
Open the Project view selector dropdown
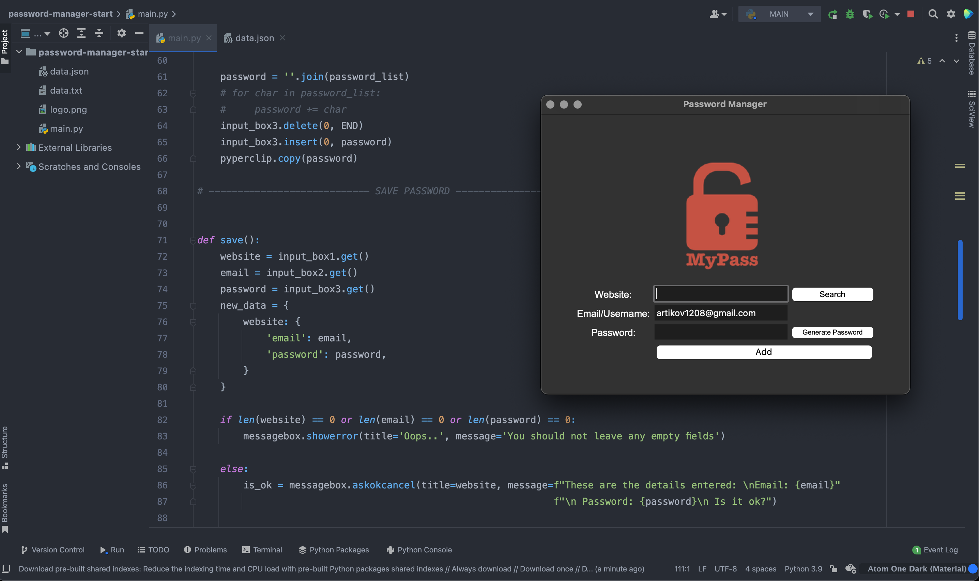click(35, 33)
